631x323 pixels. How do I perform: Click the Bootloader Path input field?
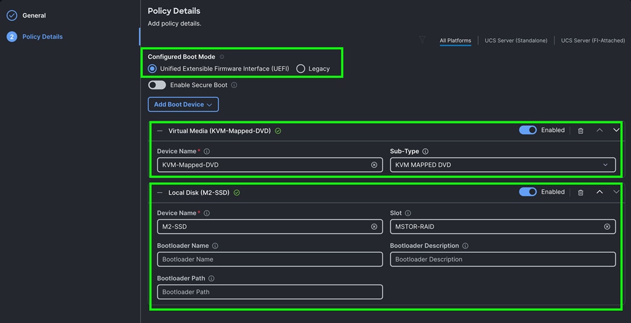click(x=270, y=292)
